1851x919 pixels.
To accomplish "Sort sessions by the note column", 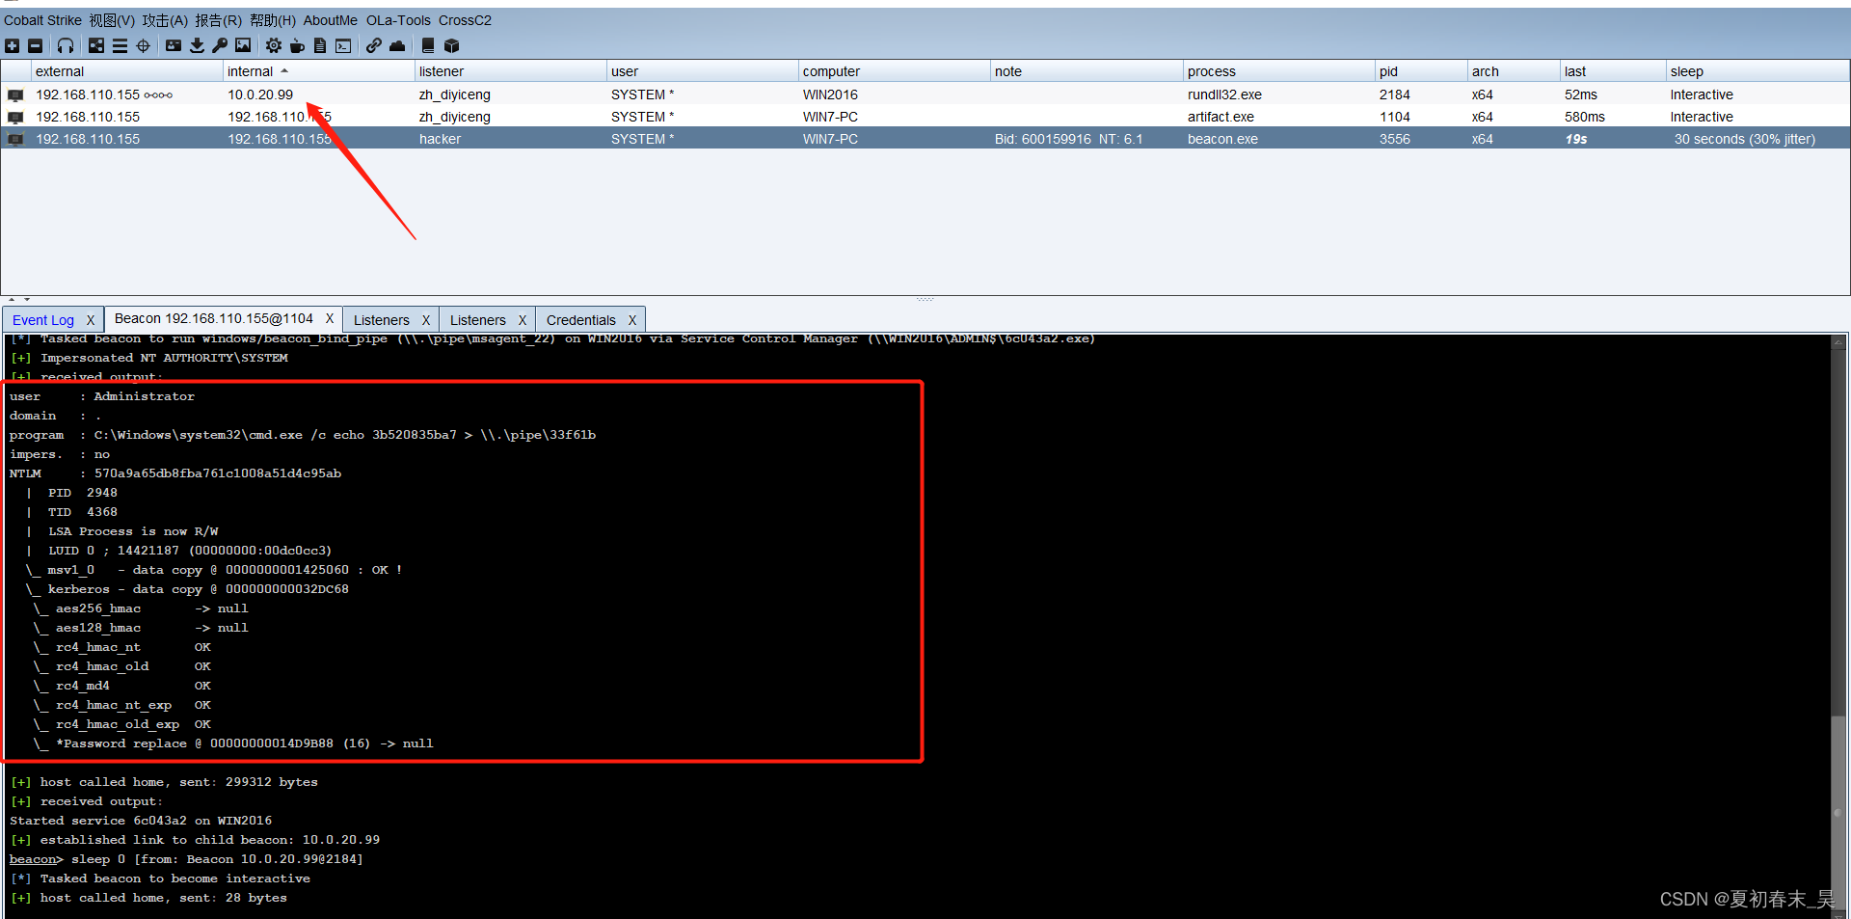I will tap(1086, 71).
